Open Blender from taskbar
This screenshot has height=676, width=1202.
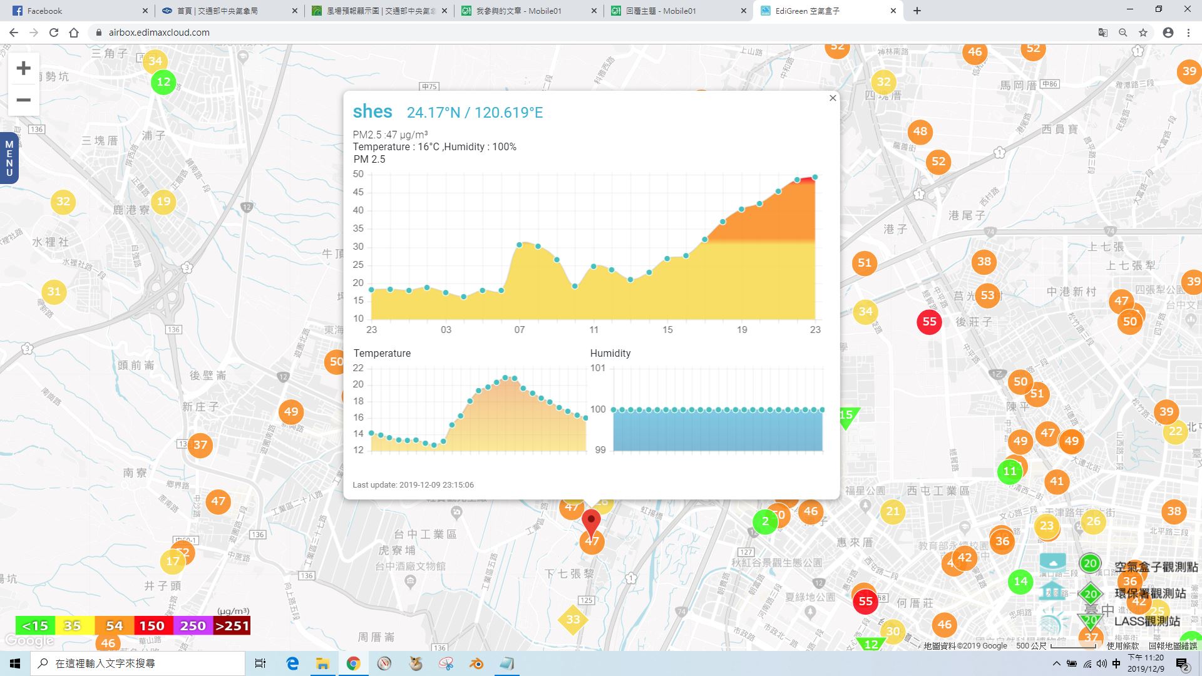coord(476,663)
